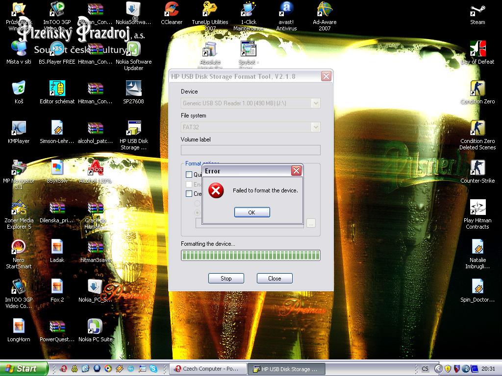
Task: Click OK in the Error dialog
Action: pyautogui.click(x=252, y=212)
